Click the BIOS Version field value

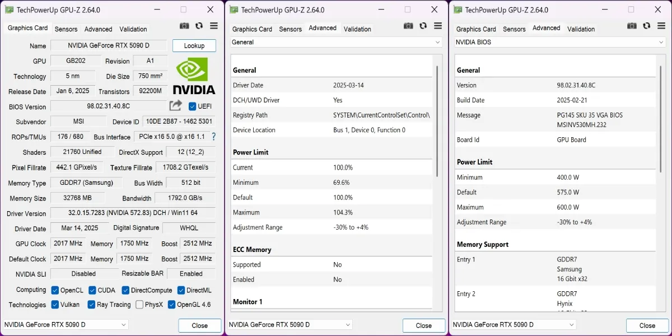tap(109, 106)
